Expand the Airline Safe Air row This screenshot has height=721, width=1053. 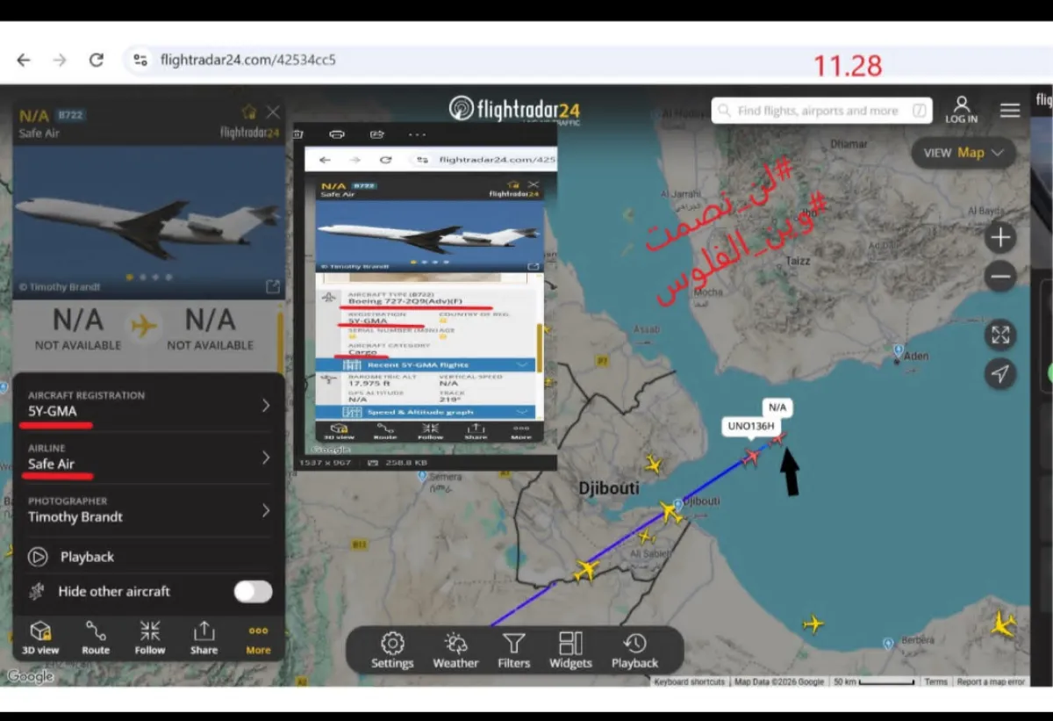pyautogui.click(x=148, y=458)
